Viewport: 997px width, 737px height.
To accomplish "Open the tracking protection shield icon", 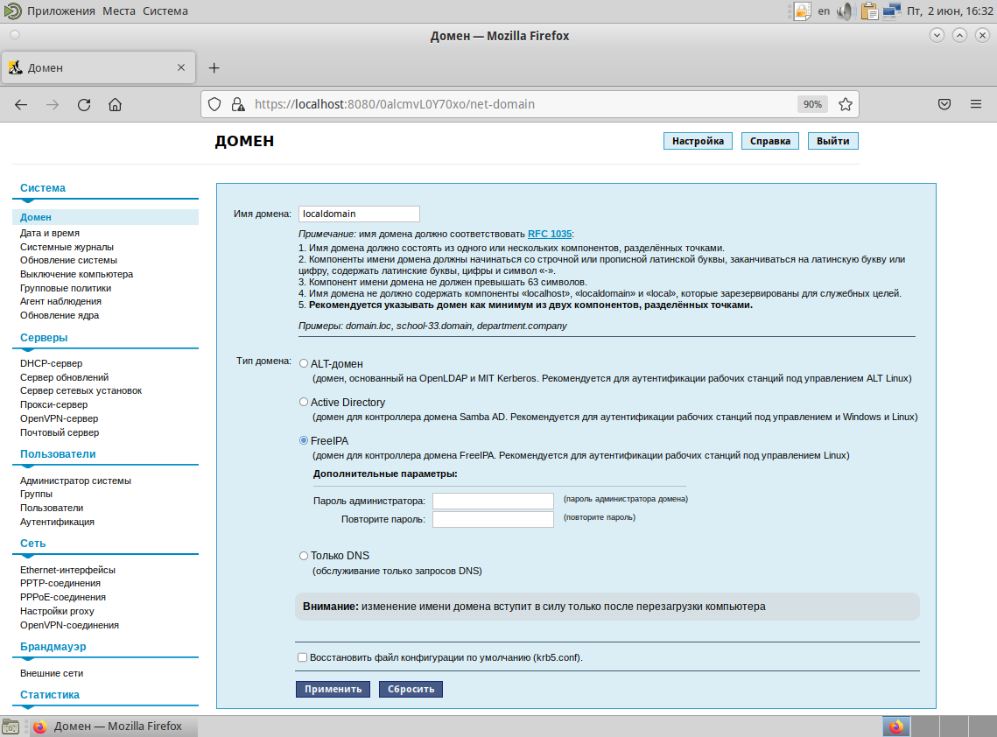I will [215, 104].
